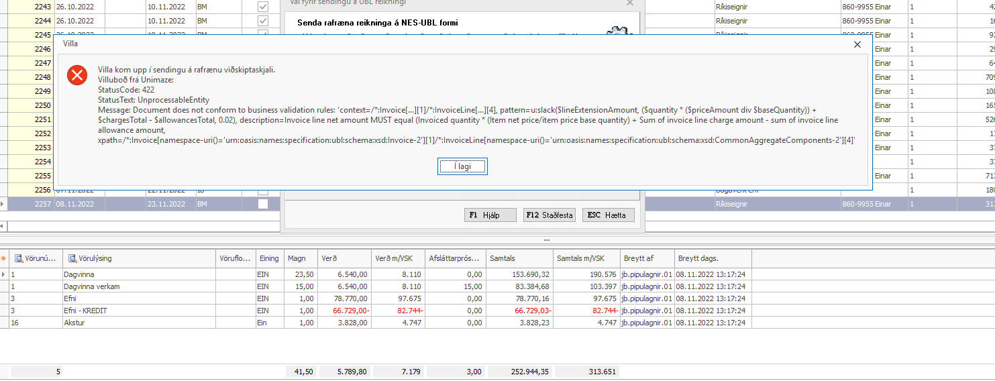Screen dimensions: 995x381
Task: Toggle the checkbox on invoice row 2244
Action: point(263,21)
